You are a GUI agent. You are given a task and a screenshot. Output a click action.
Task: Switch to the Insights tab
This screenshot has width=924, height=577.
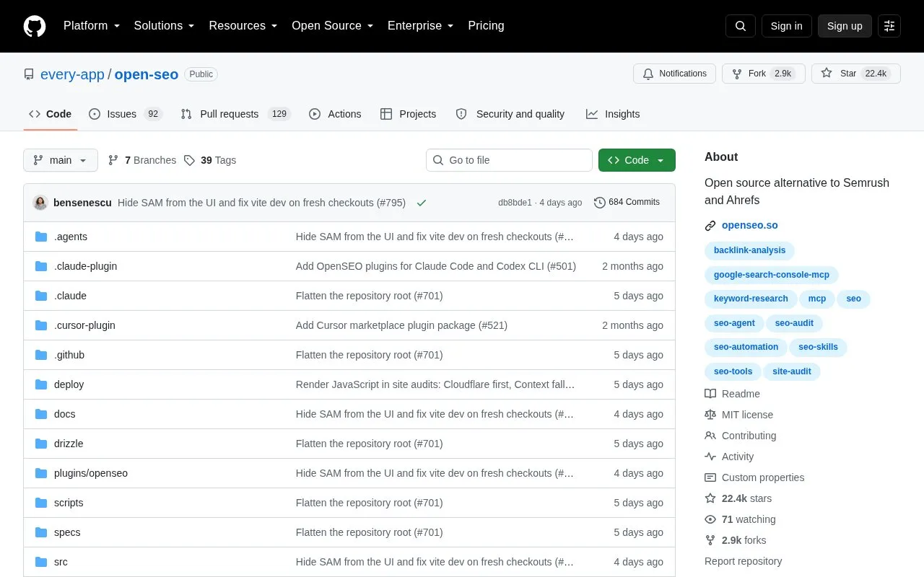(613, 114)
